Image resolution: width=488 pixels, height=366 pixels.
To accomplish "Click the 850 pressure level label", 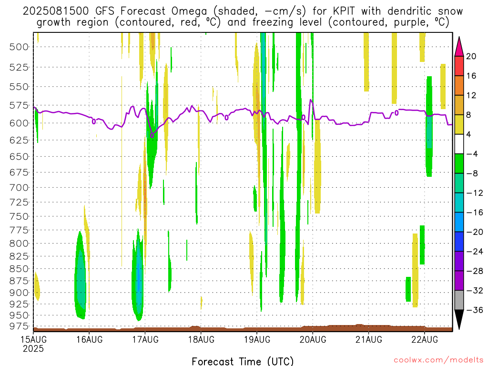I will pyautogui.click(x=19, y=269).
